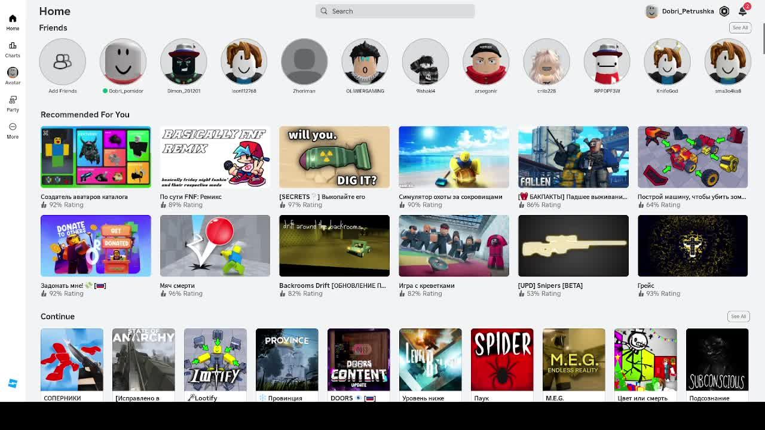Continue playing Province game

(287, 360)
